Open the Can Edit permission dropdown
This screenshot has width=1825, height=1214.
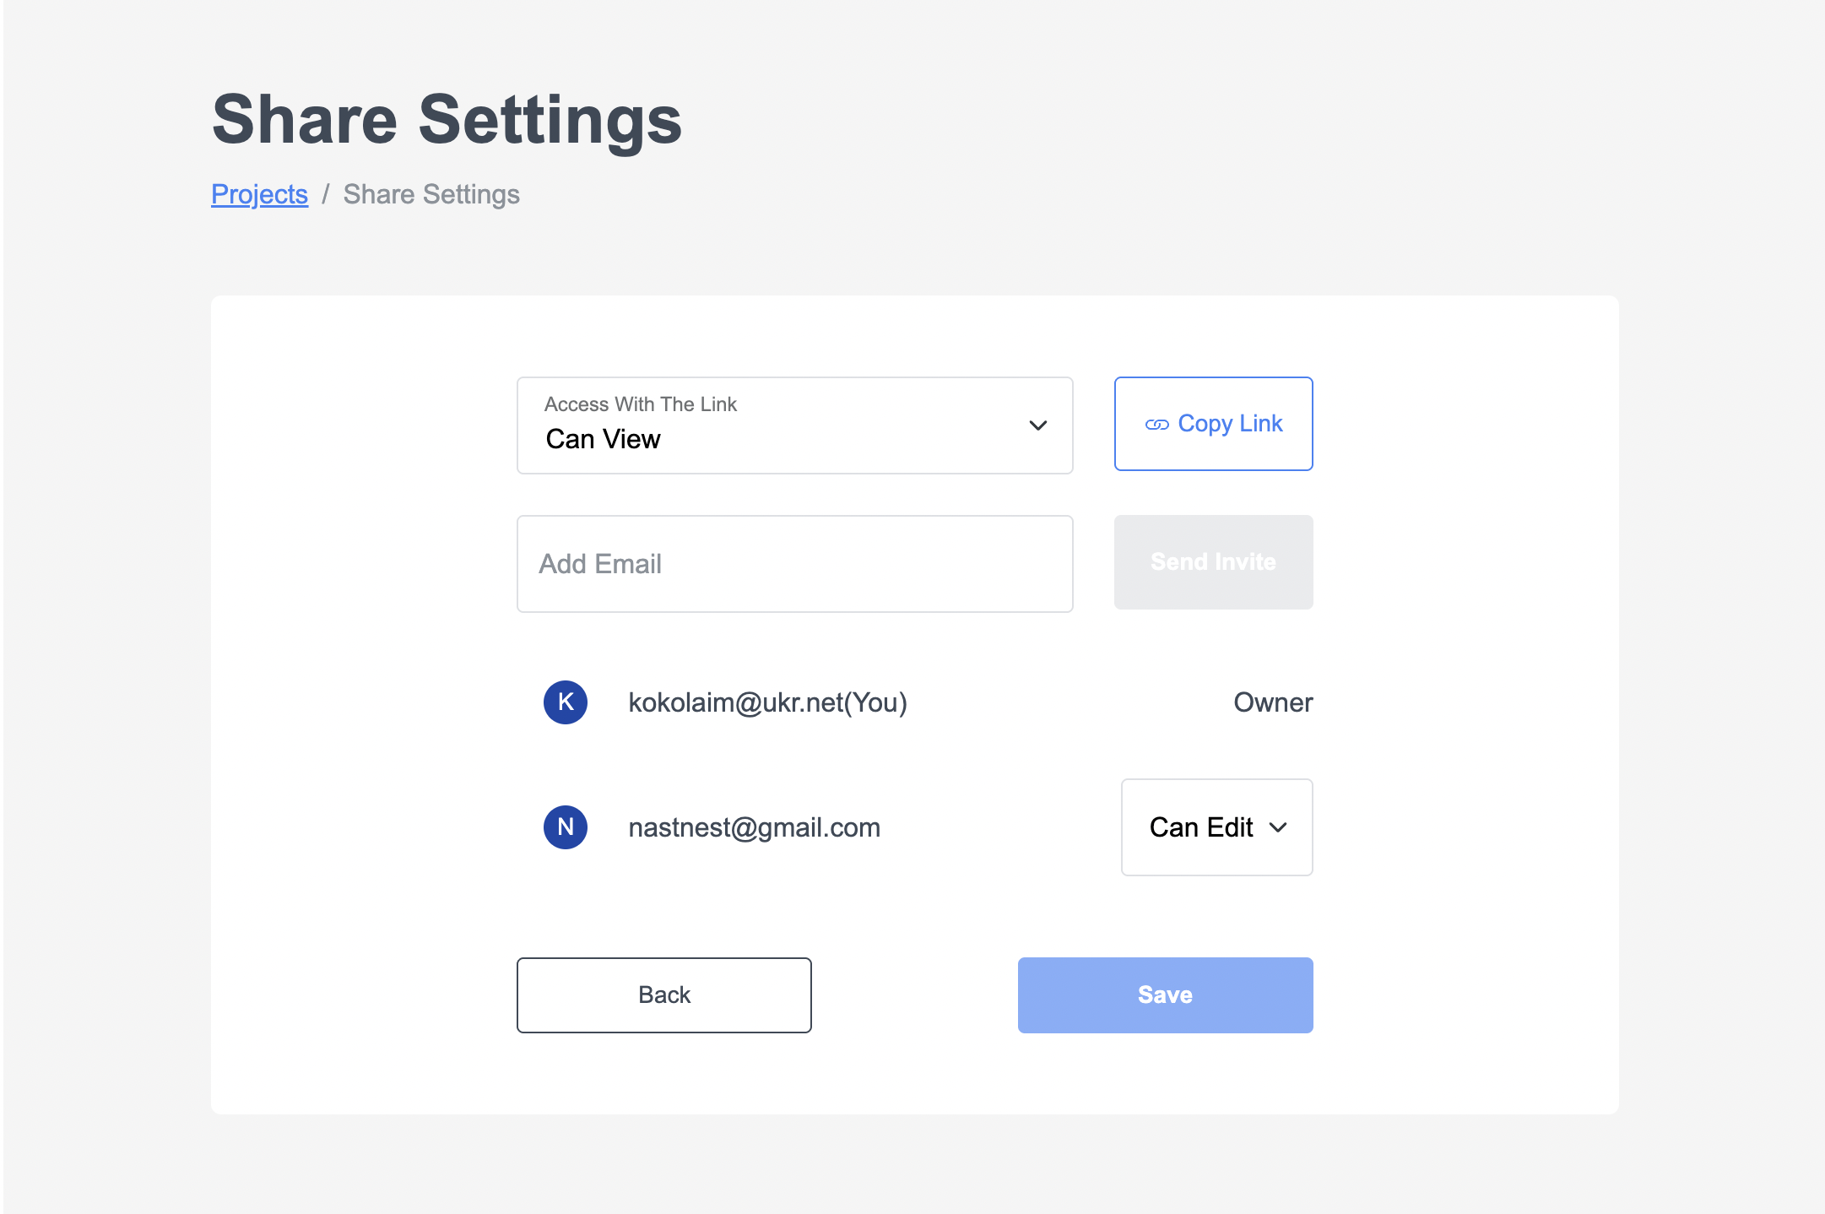pyautogui.click(x=1216, y=827)
